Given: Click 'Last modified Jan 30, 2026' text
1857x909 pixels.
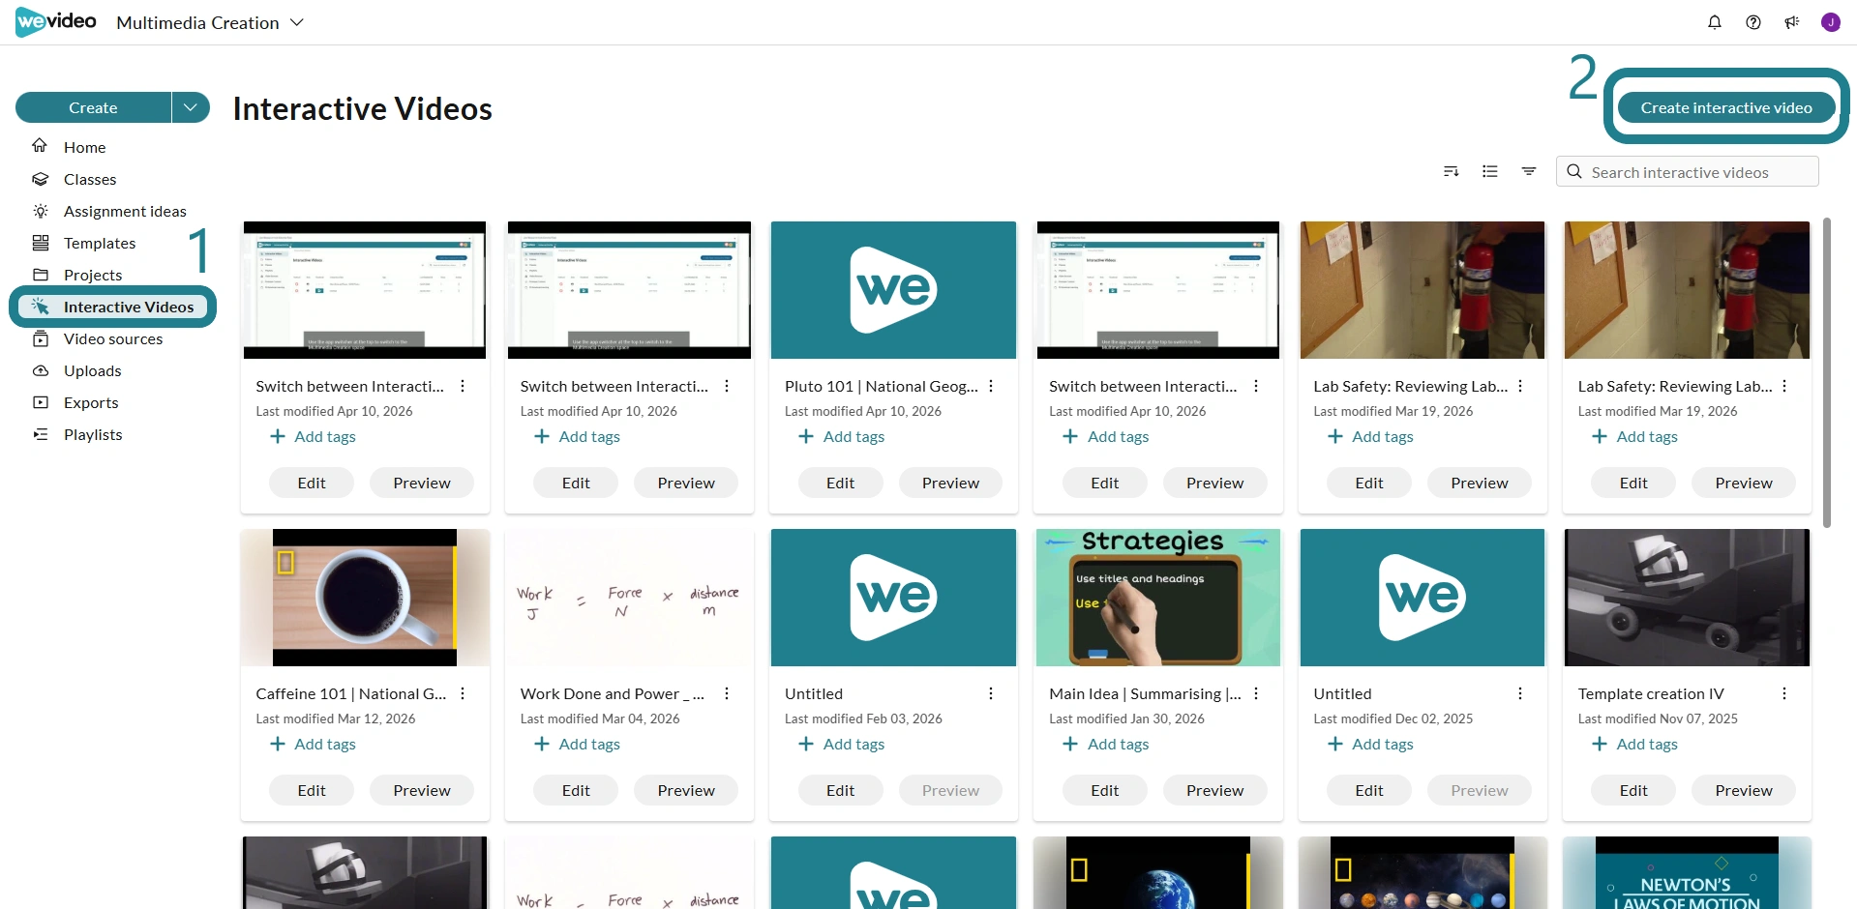Looking at the screenshot, I should [1126, 718].
